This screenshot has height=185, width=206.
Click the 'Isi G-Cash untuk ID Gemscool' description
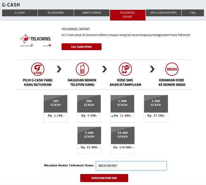pos(126,35)
